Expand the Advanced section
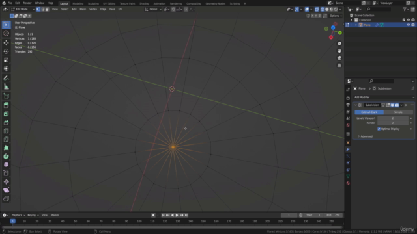417x234 pixels. coord(365,136)
